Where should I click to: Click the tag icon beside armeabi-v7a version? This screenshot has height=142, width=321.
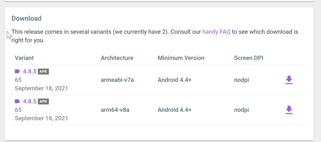coord(17,71)
